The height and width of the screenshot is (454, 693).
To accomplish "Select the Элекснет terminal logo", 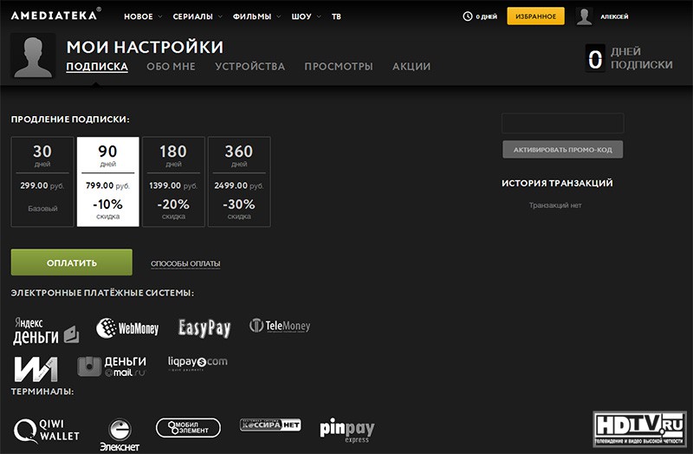I will (120, 435).
